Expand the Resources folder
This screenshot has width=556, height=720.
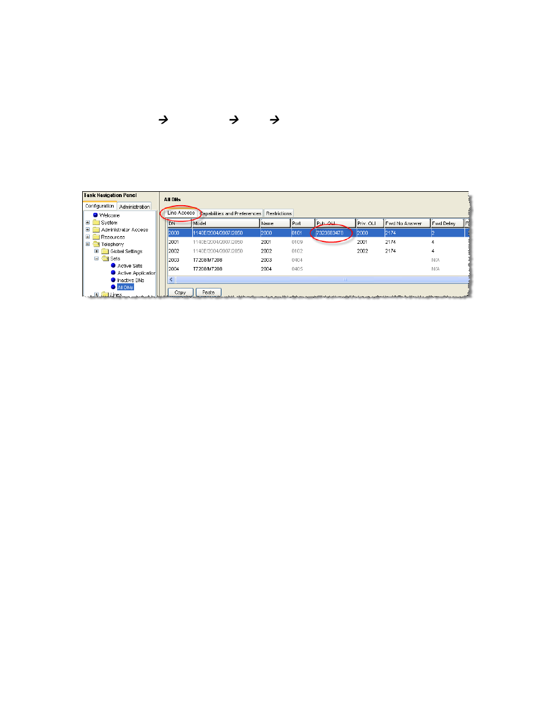[88, 237]
